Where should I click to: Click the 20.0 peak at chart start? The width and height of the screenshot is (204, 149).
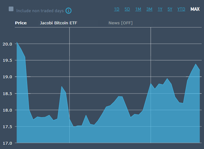17,42
